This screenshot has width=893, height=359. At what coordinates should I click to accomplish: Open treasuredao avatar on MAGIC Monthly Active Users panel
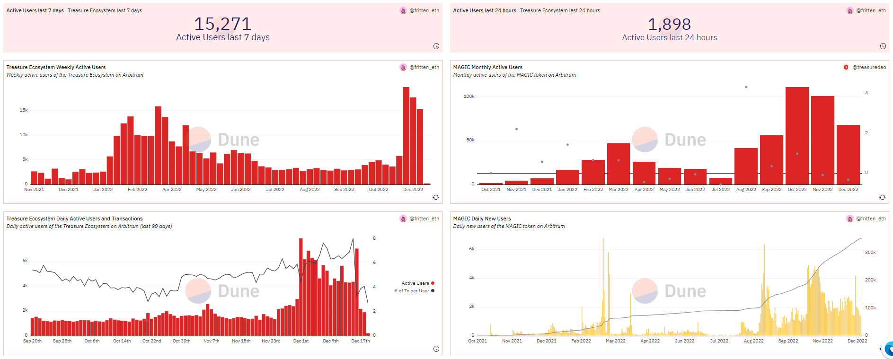pyautogui.click(x=846, y=67)
